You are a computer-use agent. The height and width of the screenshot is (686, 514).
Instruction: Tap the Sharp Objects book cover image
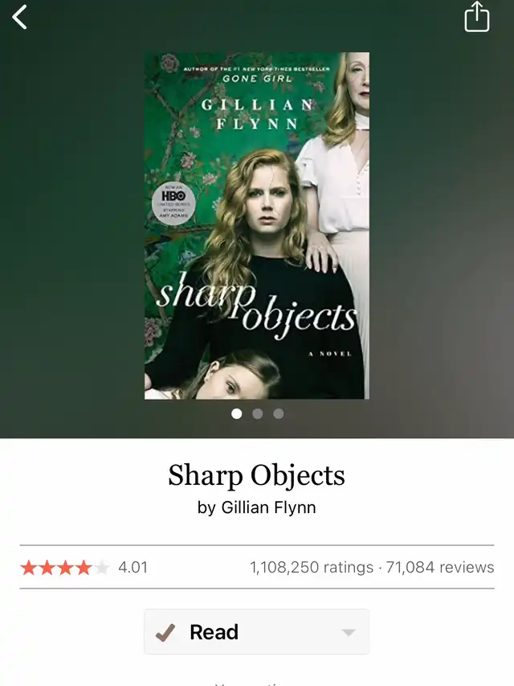(257, 226)
